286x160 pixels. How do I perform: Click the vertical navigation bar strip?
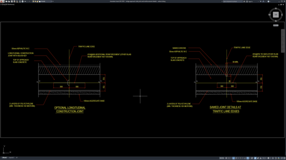click(x=282, y=41)
